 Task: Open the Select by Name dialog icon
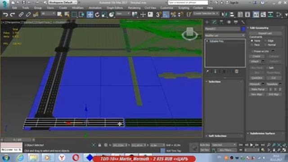point(67,14)
